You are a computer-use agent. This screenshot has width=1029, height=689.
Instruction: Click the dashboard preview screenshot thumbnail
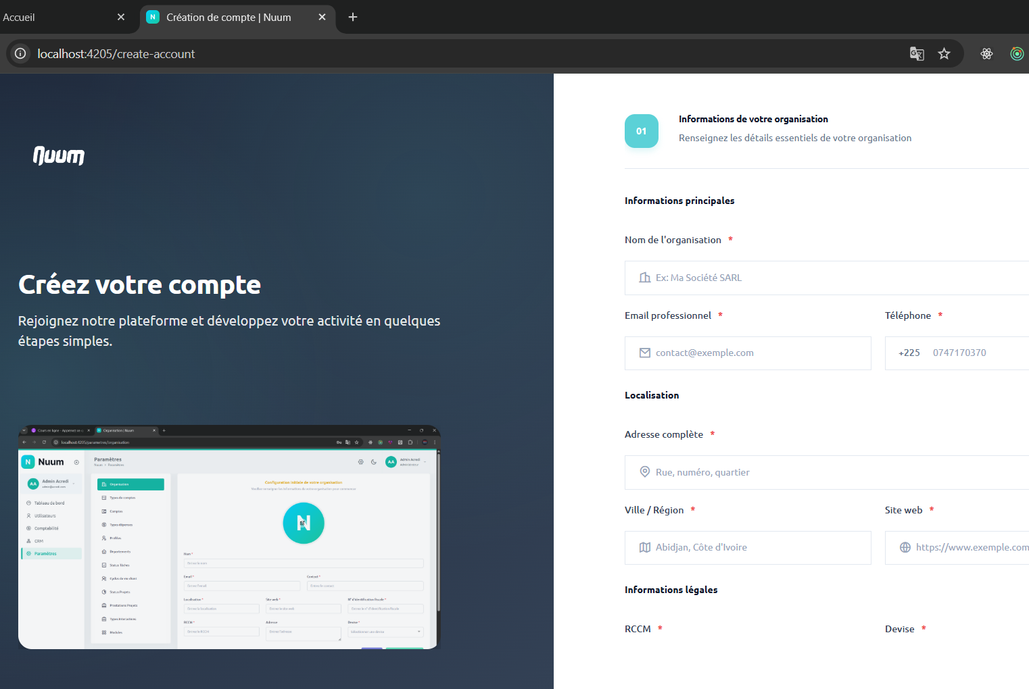pos(229,537)
